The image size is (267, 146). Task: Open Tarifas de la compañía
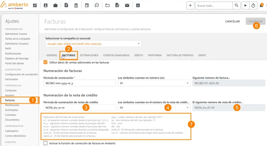[x=17, y=39]
